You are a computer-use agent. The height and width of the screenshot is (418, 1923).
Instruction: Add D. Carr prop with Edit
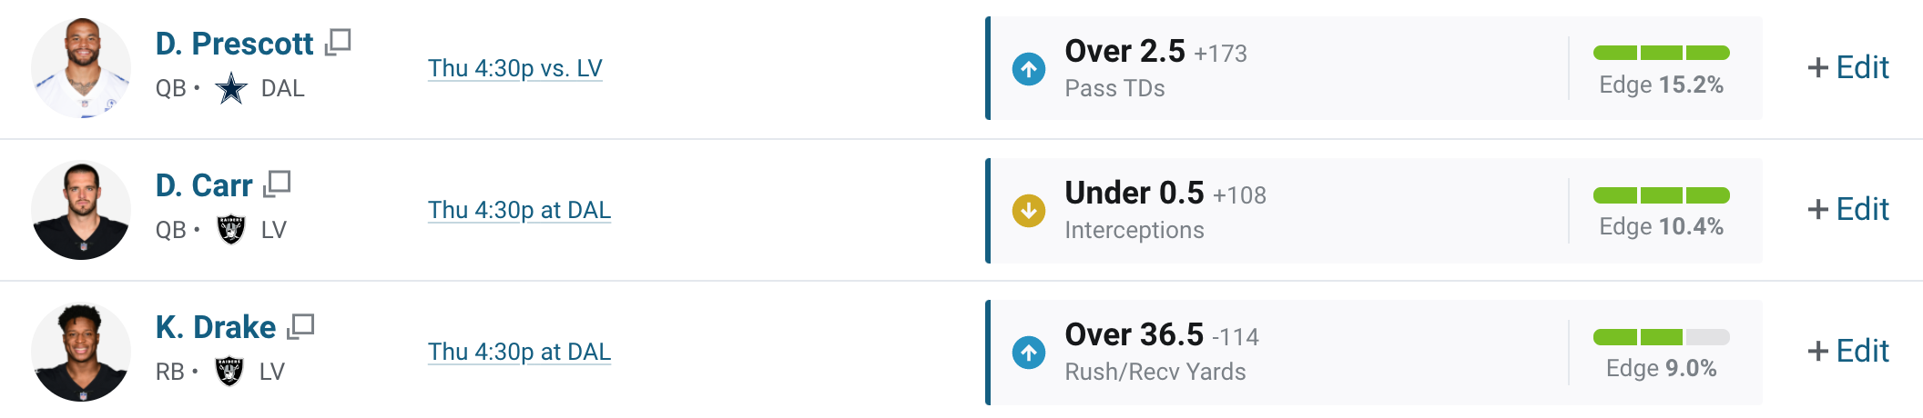tap(1848, 209)
